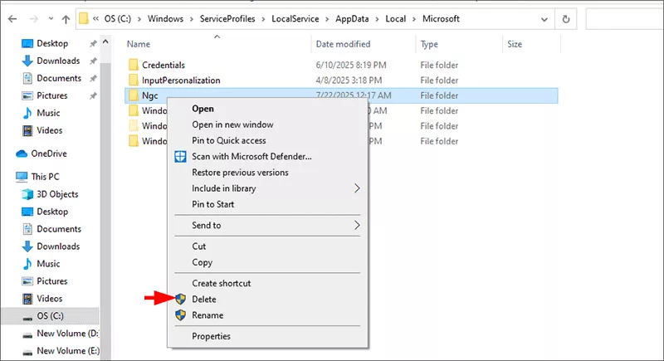Open the New Volume (D:) drive icon
Image resolution: width=664 pixels, height=361 pixels.
click(x=27, y=334)
